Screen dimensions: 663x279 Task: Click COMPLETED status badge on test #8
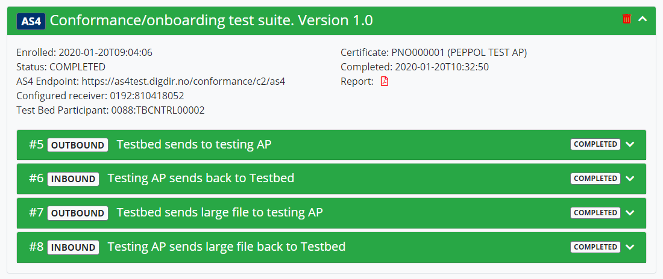[595, 247]
